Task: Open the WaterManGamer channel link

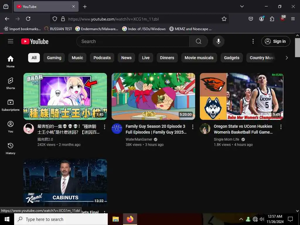Action: click(x=139, y=139)
